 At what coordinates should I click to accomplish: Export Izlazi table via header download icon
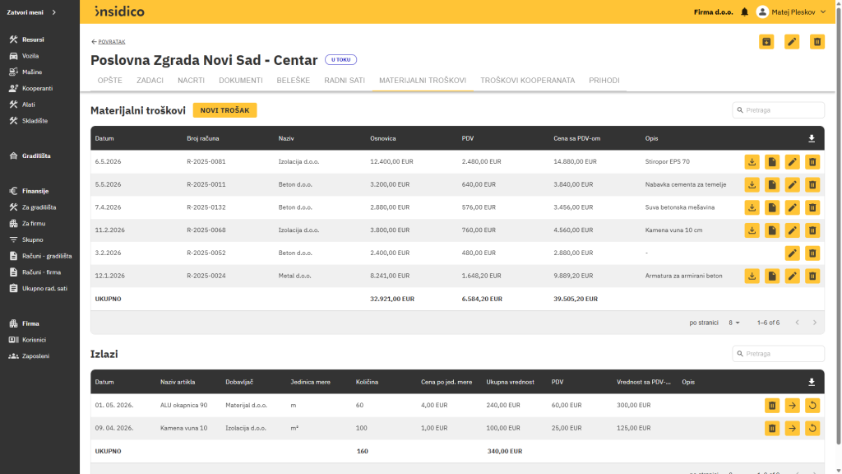coord(812,382)
